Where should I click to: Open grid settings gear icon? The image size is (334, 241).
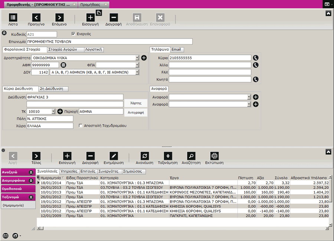click(x=3, y=150)
